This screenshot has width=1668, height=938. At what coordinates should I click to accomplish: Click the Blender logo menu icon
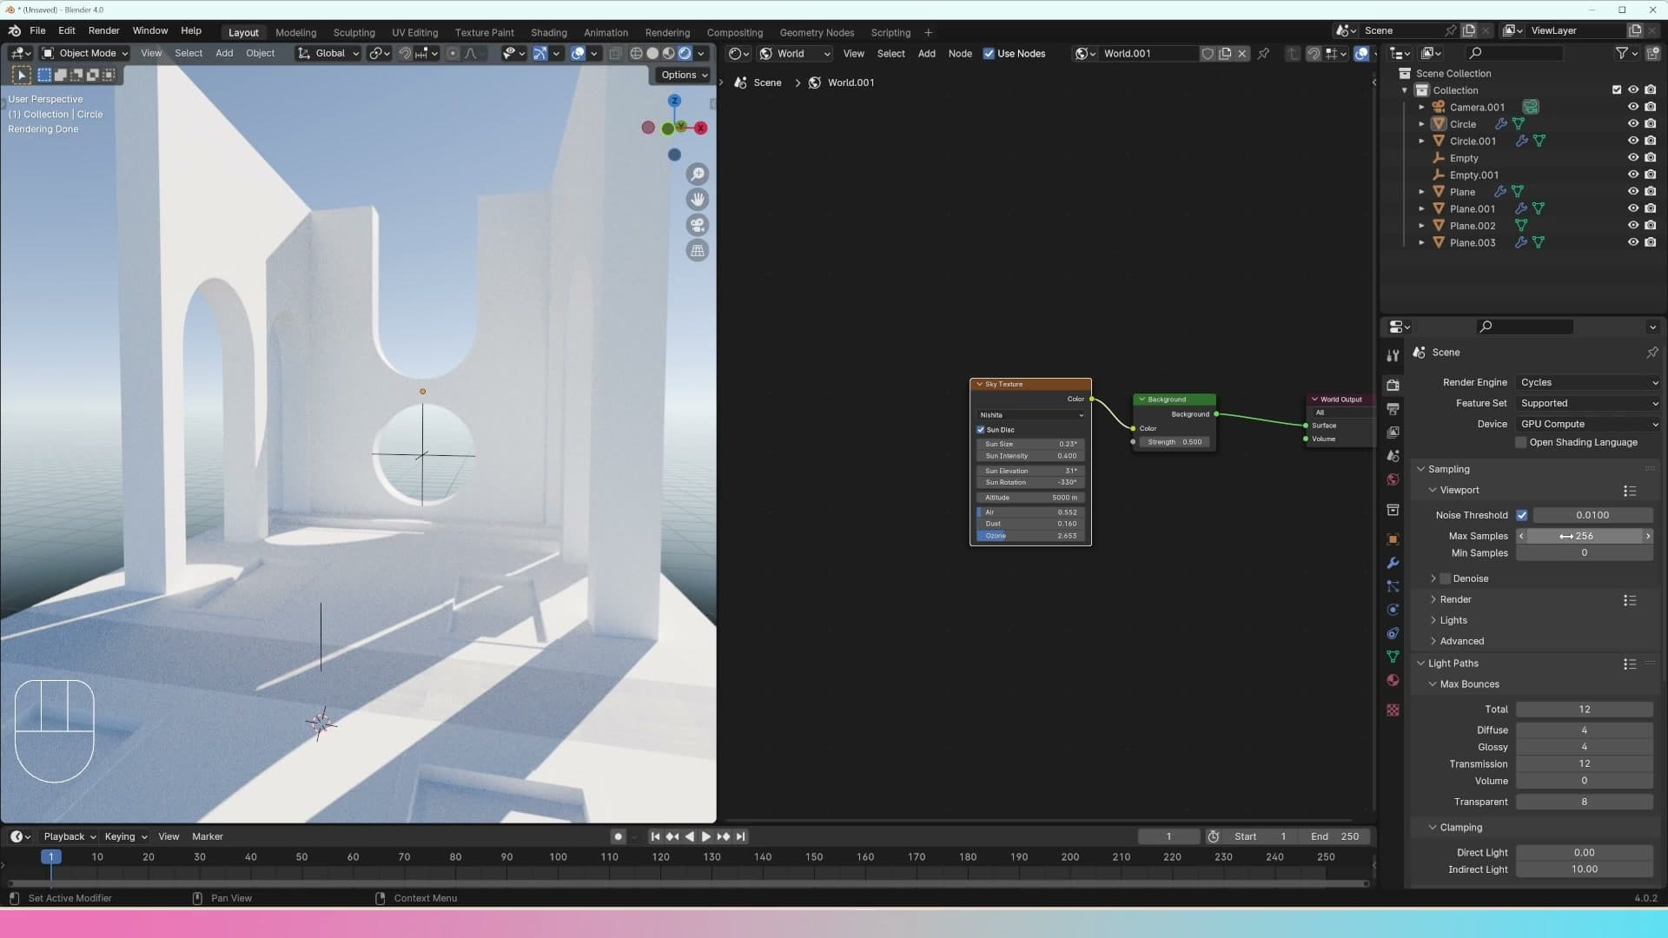14,30
